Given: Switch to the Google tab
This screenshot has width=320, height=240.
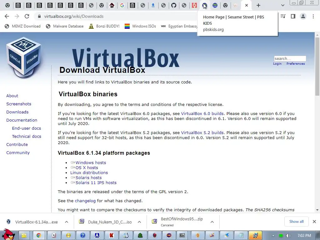Looking at the screenshot, I should tap(122, 5).
